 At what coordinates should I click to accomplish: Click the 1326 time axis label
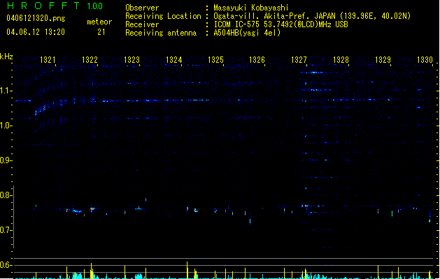point(257,60)
